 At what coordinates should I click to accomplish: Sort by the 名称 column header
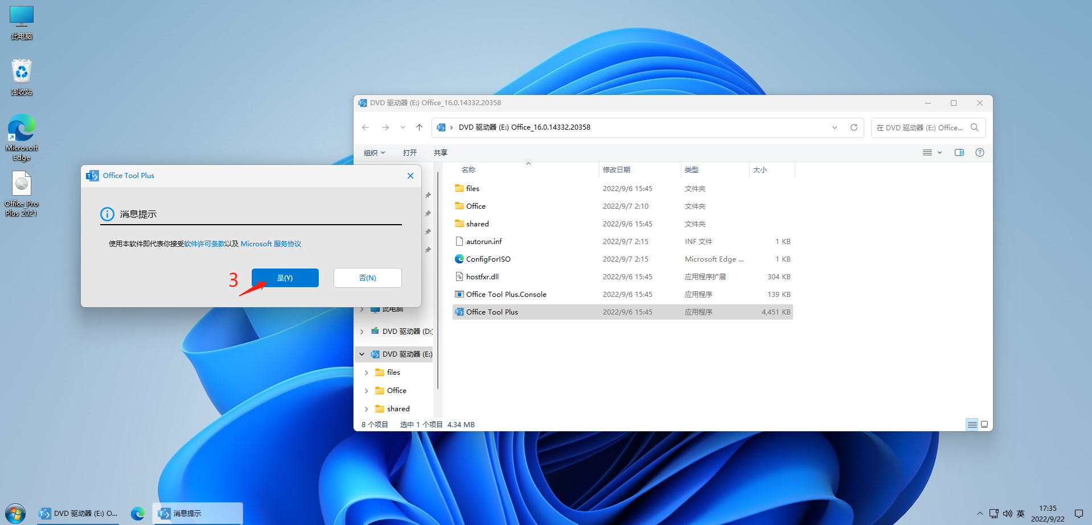(x=468, y=170)
